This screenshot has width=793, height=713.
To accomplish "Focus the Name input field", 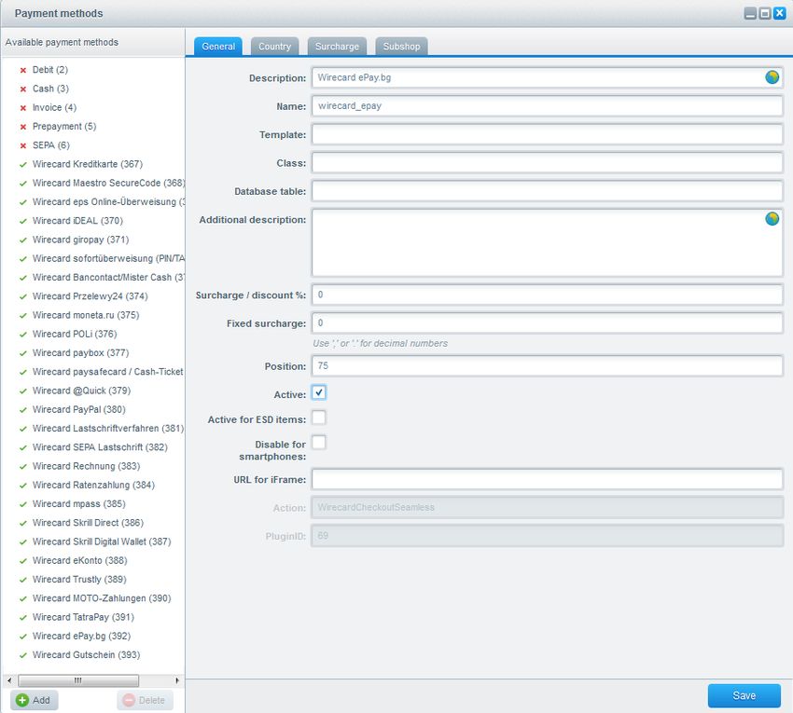I will [x=548, y=105].
